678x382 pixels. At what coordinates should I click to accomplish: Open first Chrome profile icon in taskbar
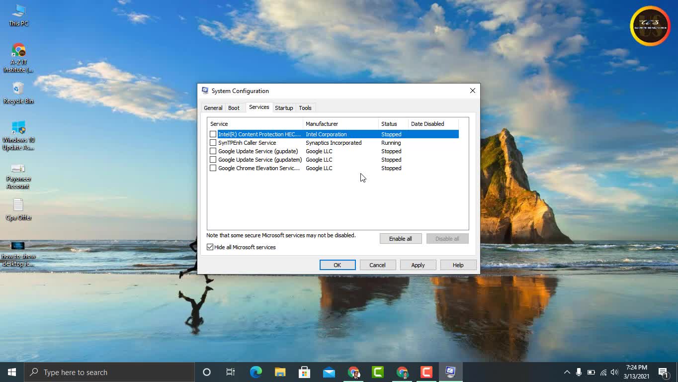353,372
